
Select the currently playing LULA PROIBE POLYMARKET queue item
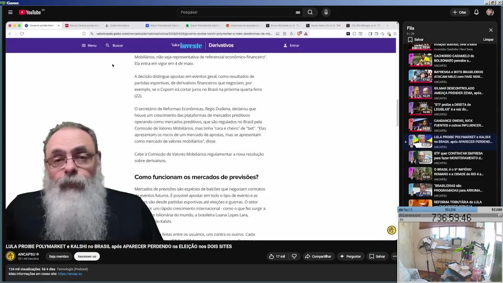(x=450, y=141)
